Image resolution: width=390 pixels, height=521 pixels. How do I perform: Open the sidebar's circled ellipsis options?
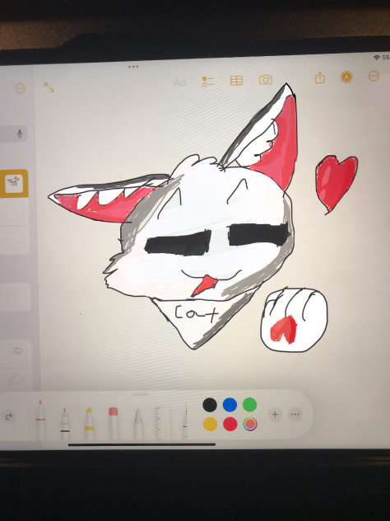pos(21,88)
